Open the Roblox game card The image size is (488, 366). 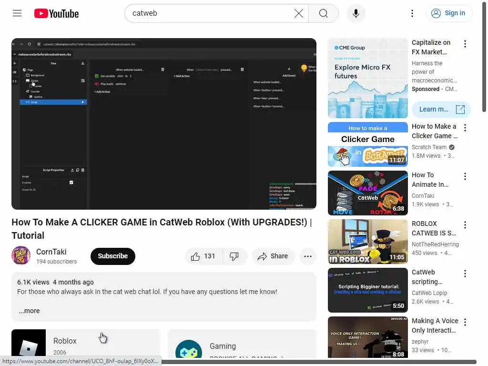tap(86, 343)
